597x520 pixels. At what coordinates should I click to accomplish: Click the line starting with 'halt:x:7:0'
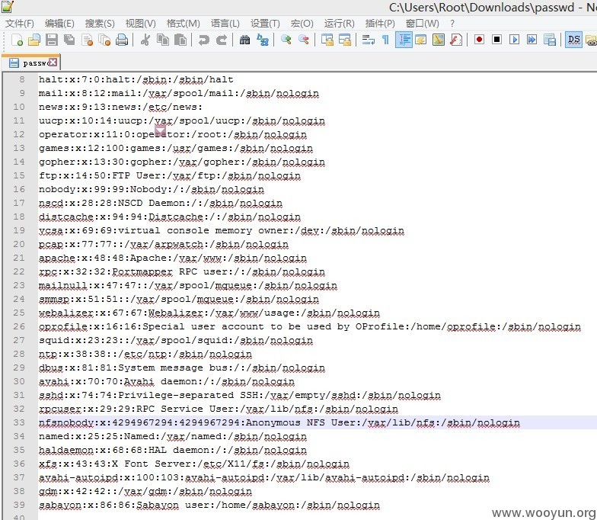pyautogui.click(x=136, y=79)
